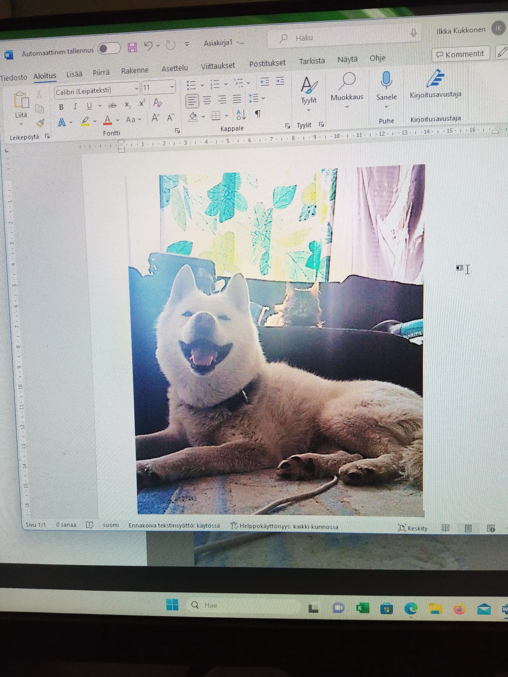508x677 pixels.
Task: Select Justify alignment
Action: tap(237, 99)
